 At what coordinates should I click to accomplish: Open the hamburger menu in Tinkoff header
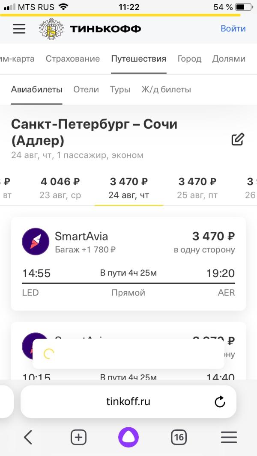(19, 29)
